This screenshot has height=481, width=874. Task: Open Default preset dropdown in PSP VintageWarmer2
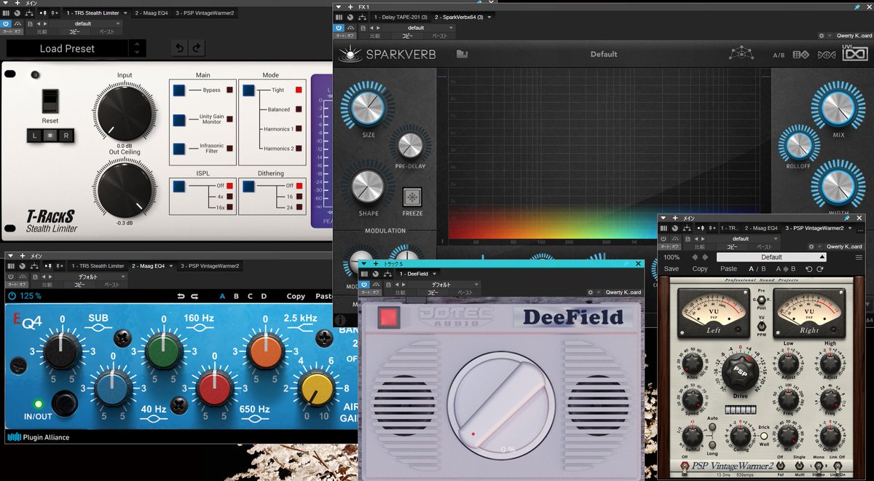pos(771,257)
